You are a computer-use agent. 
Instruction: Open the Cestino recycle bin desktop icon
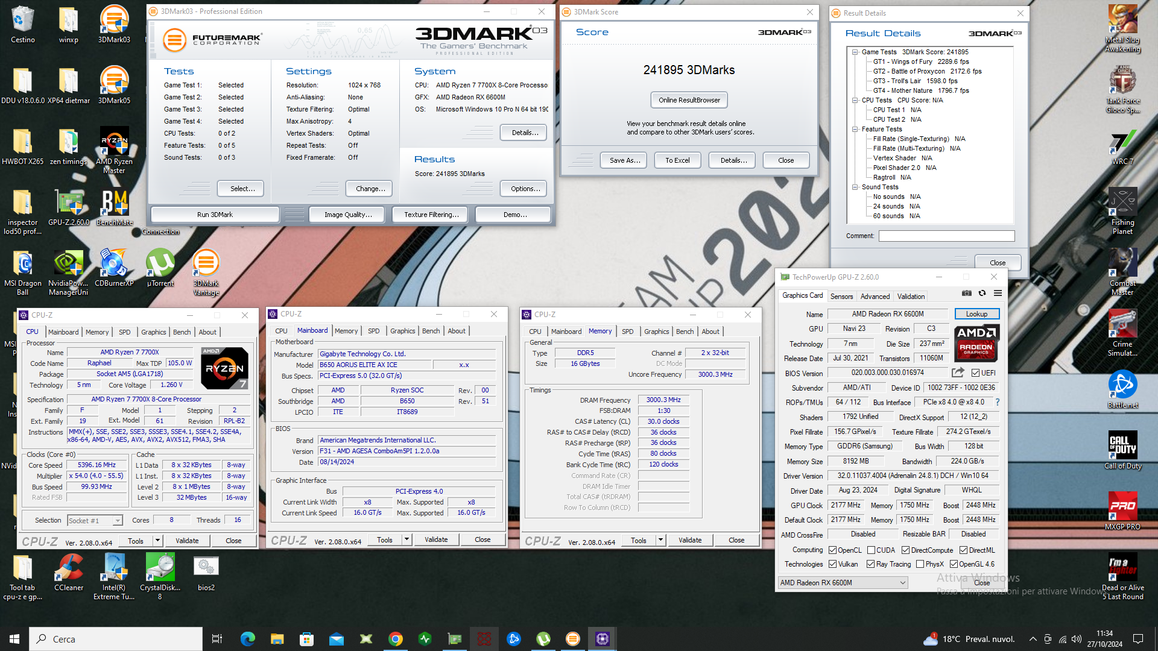(x=22, y=24)
